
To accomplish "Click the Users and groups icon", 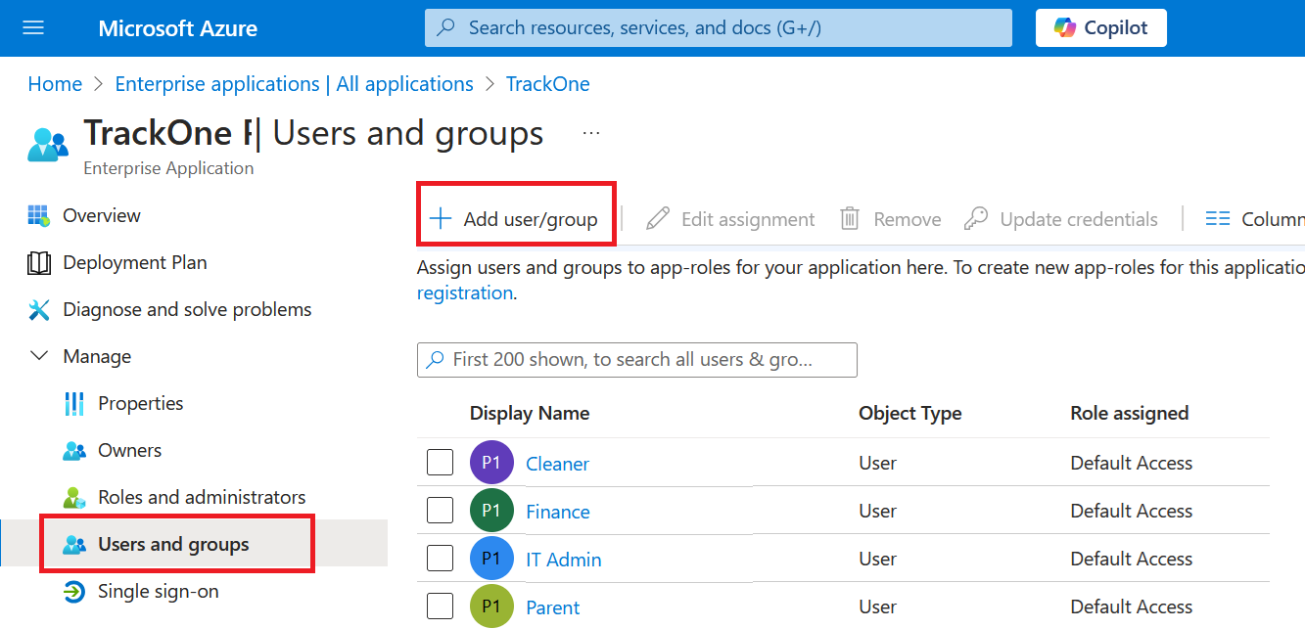I will click(74, 545).
